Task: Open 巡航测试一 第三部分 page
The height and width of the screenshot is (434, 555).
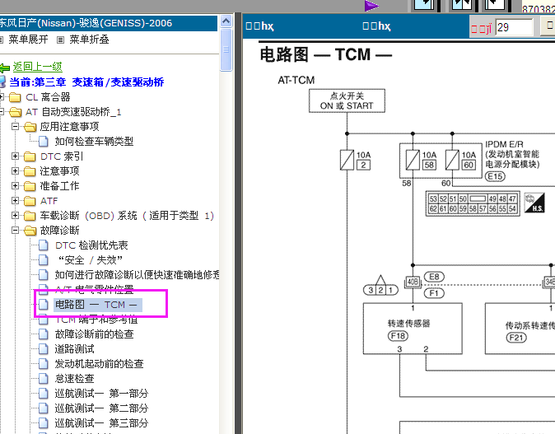Action: tap(101, 423)
